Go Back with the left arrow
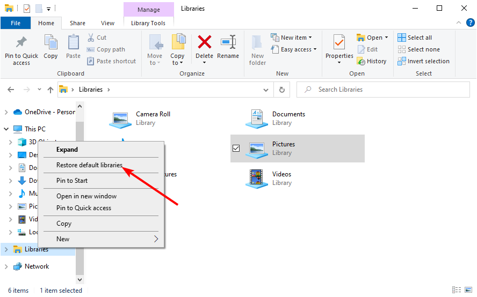 point(11,90)
